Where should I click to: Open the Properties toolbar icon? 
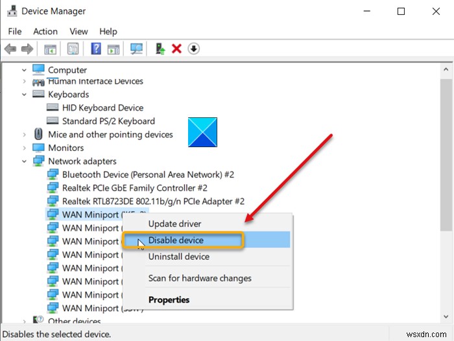pos(73,49)
